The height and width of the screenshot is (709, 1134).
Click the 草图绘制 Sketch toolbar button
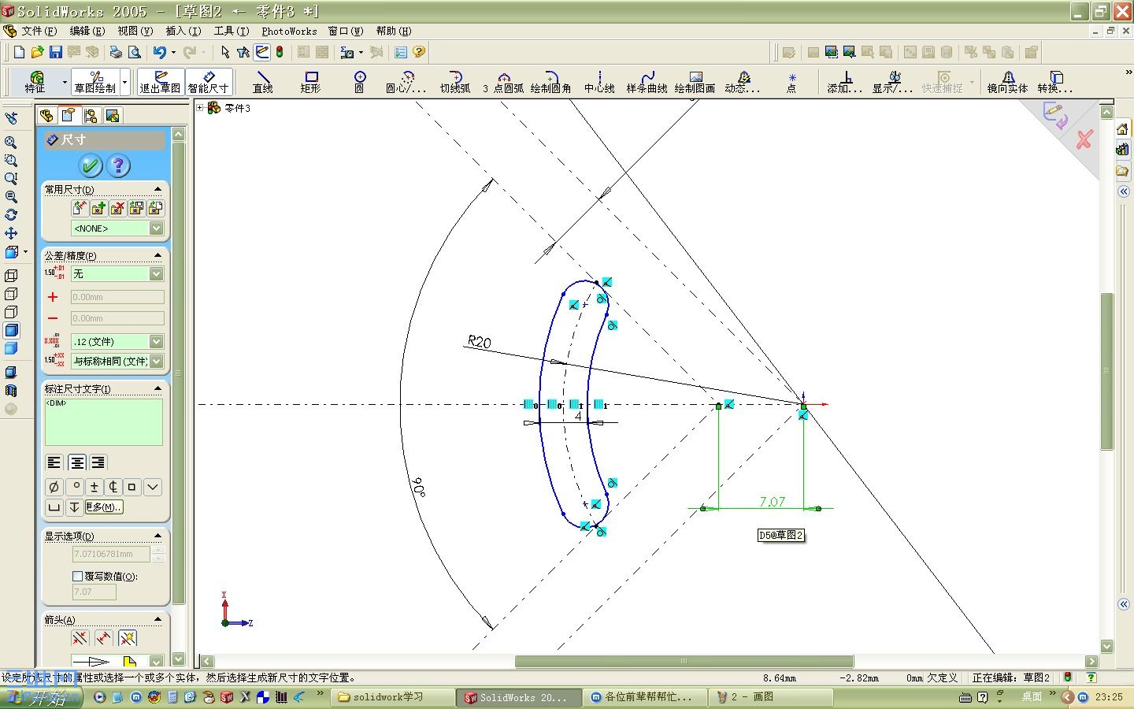point(95,82)
